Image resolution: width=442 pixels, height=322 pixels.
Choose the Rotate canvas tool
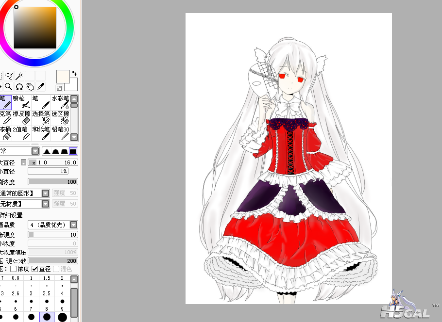tap(19, 87)
